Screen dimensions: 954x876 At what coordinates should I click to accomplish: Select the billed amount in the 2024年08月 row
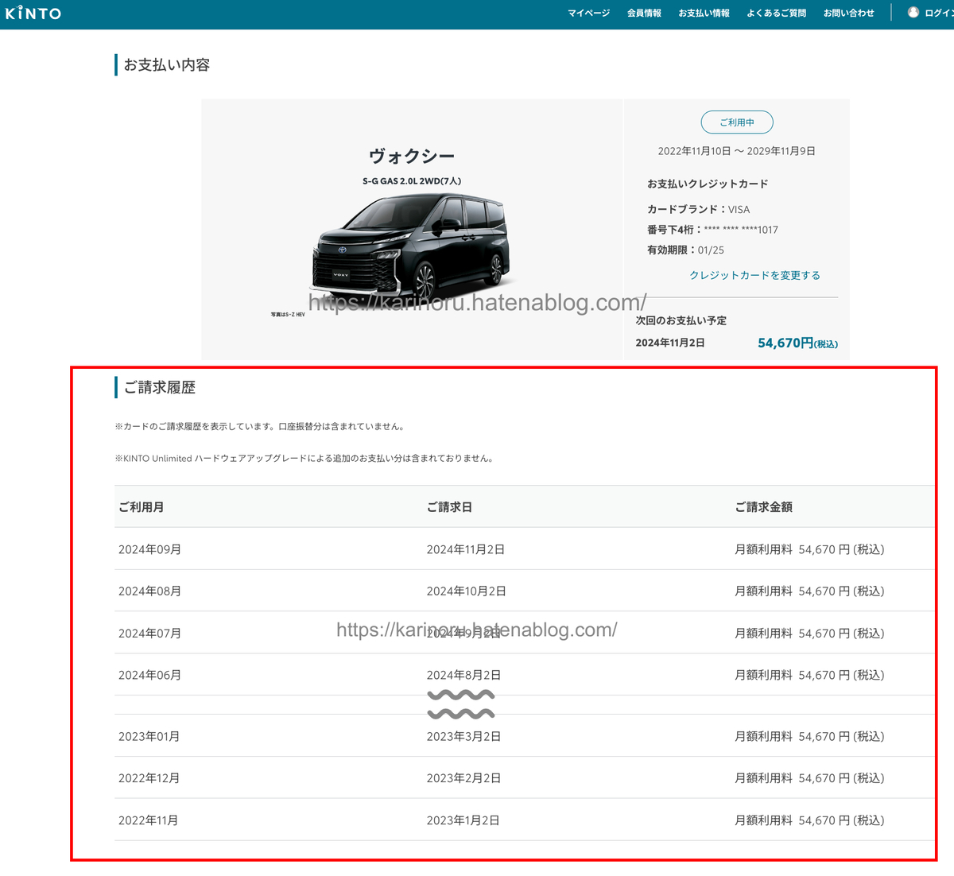point(809,591)
